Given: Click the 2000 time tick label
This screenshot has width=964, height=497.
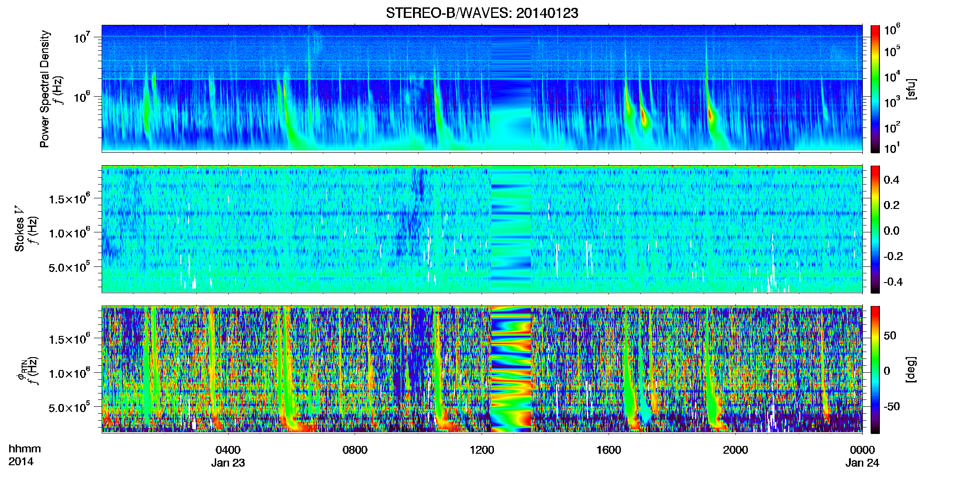Looking at the screenshot, I should (735, 450).
